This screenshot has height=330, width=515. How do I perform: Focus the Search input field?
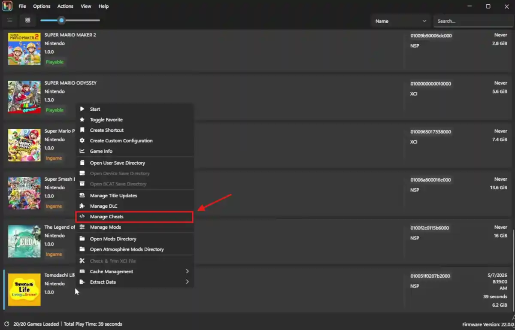[473, 21]
